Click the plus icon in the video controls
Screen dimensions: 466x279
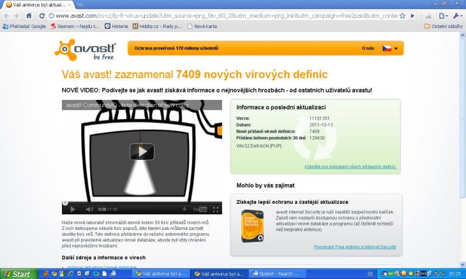coord(184,210)
